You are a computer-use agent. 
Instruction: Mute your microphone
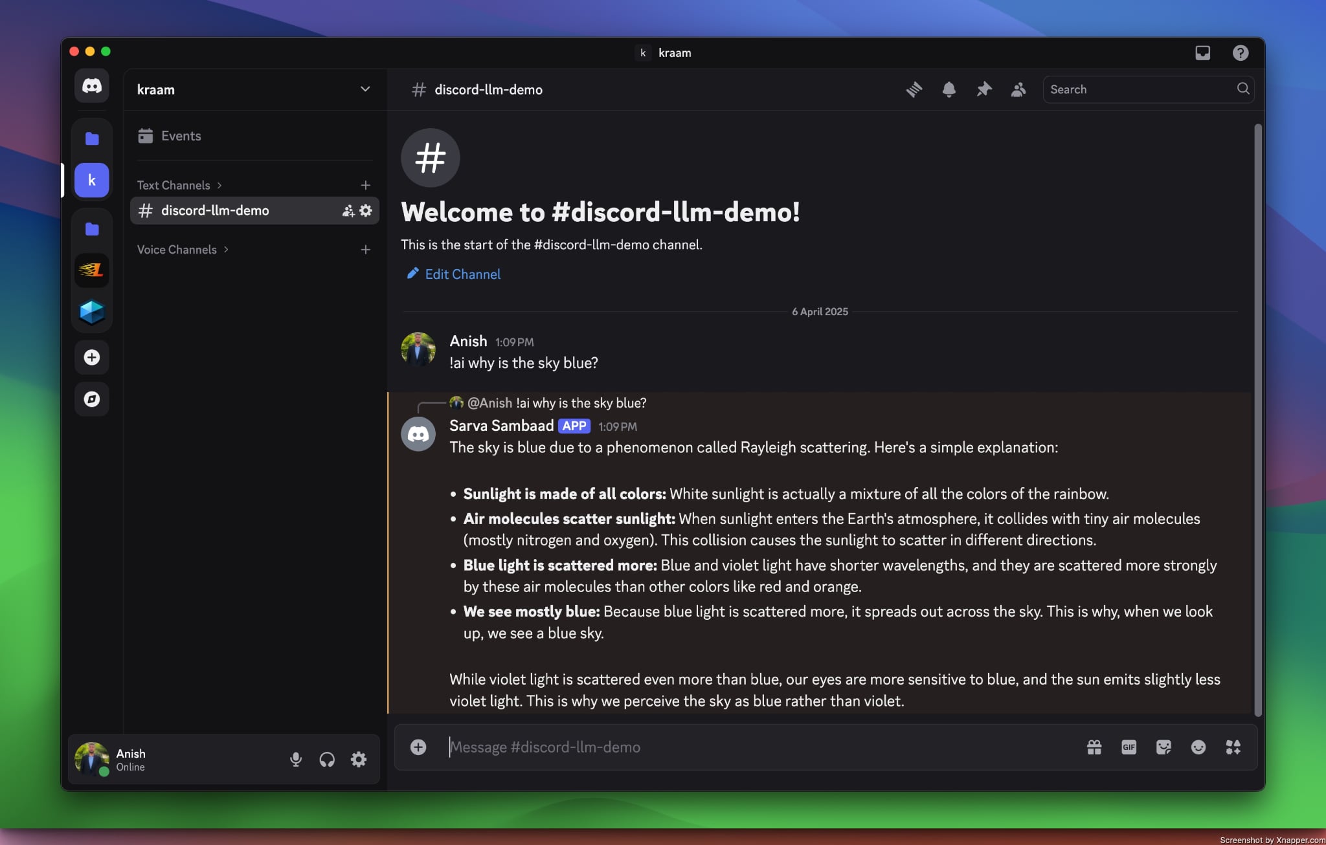[296, 759]
